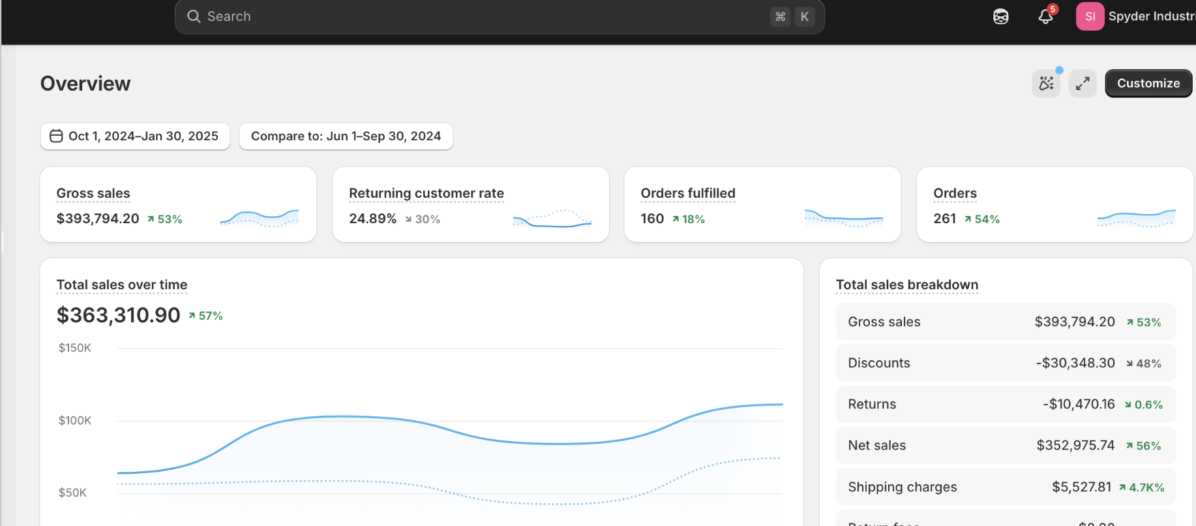Click the $150K axis label

pyautogui.click(x=75, y=348)
